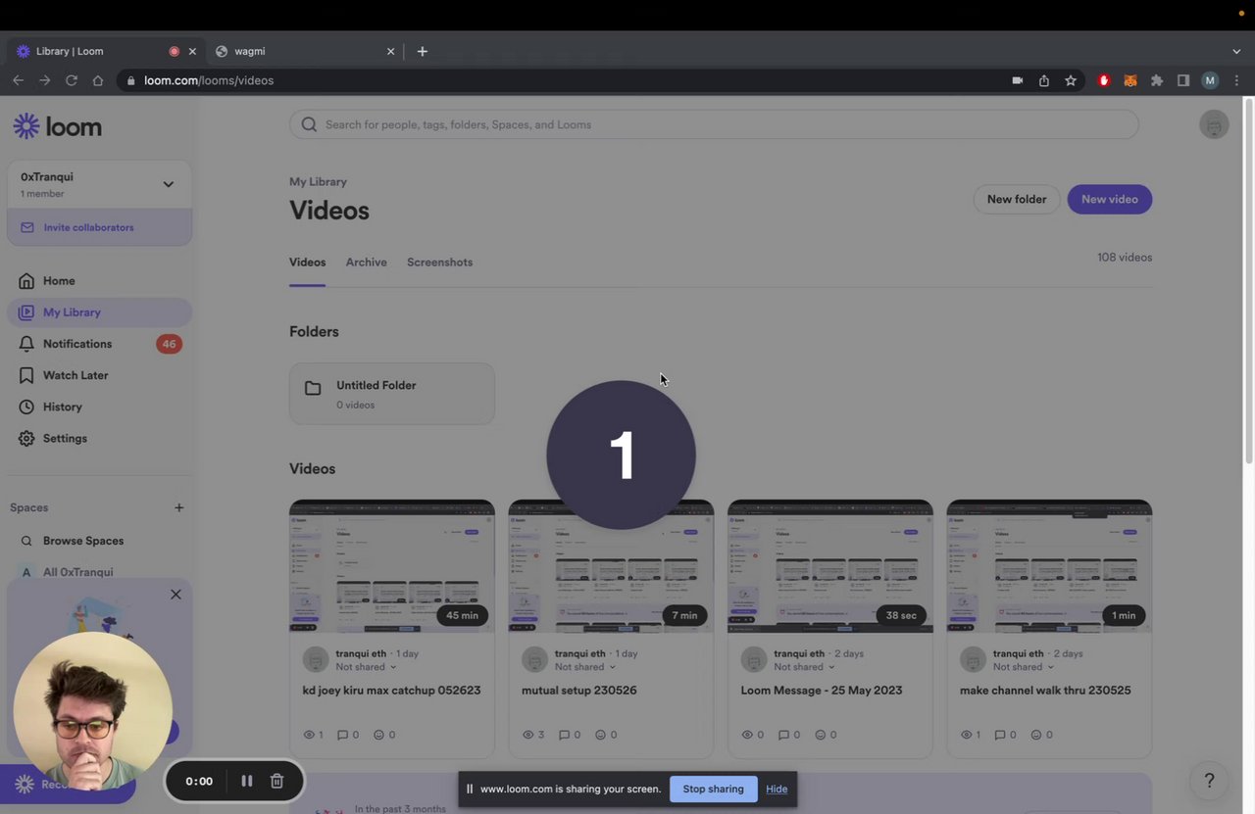Close the sidebar promo card

(176, 595)
